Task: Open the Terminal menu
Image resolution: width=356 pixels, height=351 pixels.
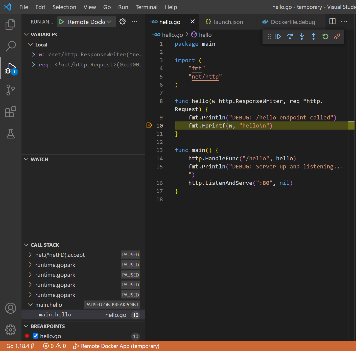Action: (147, 7)
